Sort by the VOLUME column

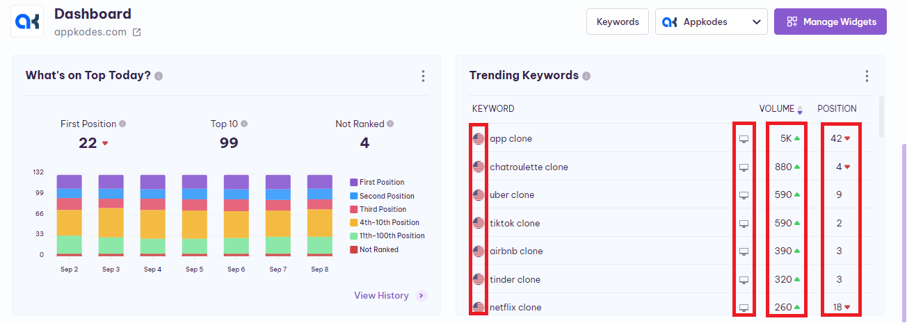[x=780, y=108]
